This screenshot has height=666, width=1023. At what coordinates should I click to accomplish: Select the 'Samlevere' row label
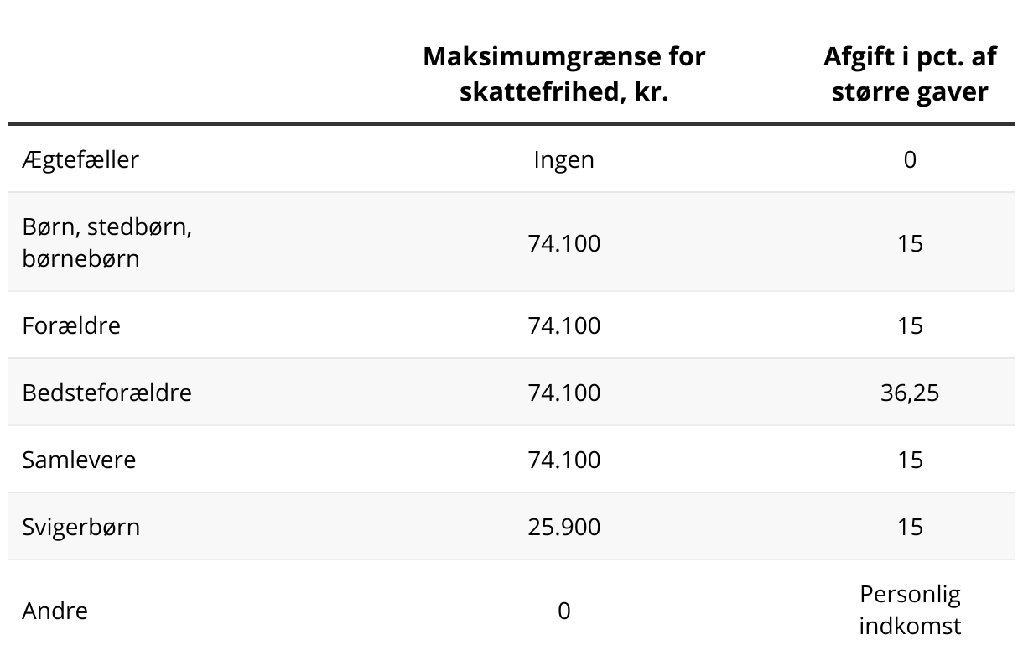coord(79,460)
